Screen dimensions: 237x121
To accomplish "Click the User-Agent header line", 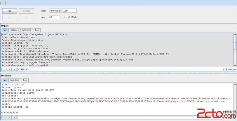I will point(85,54).
